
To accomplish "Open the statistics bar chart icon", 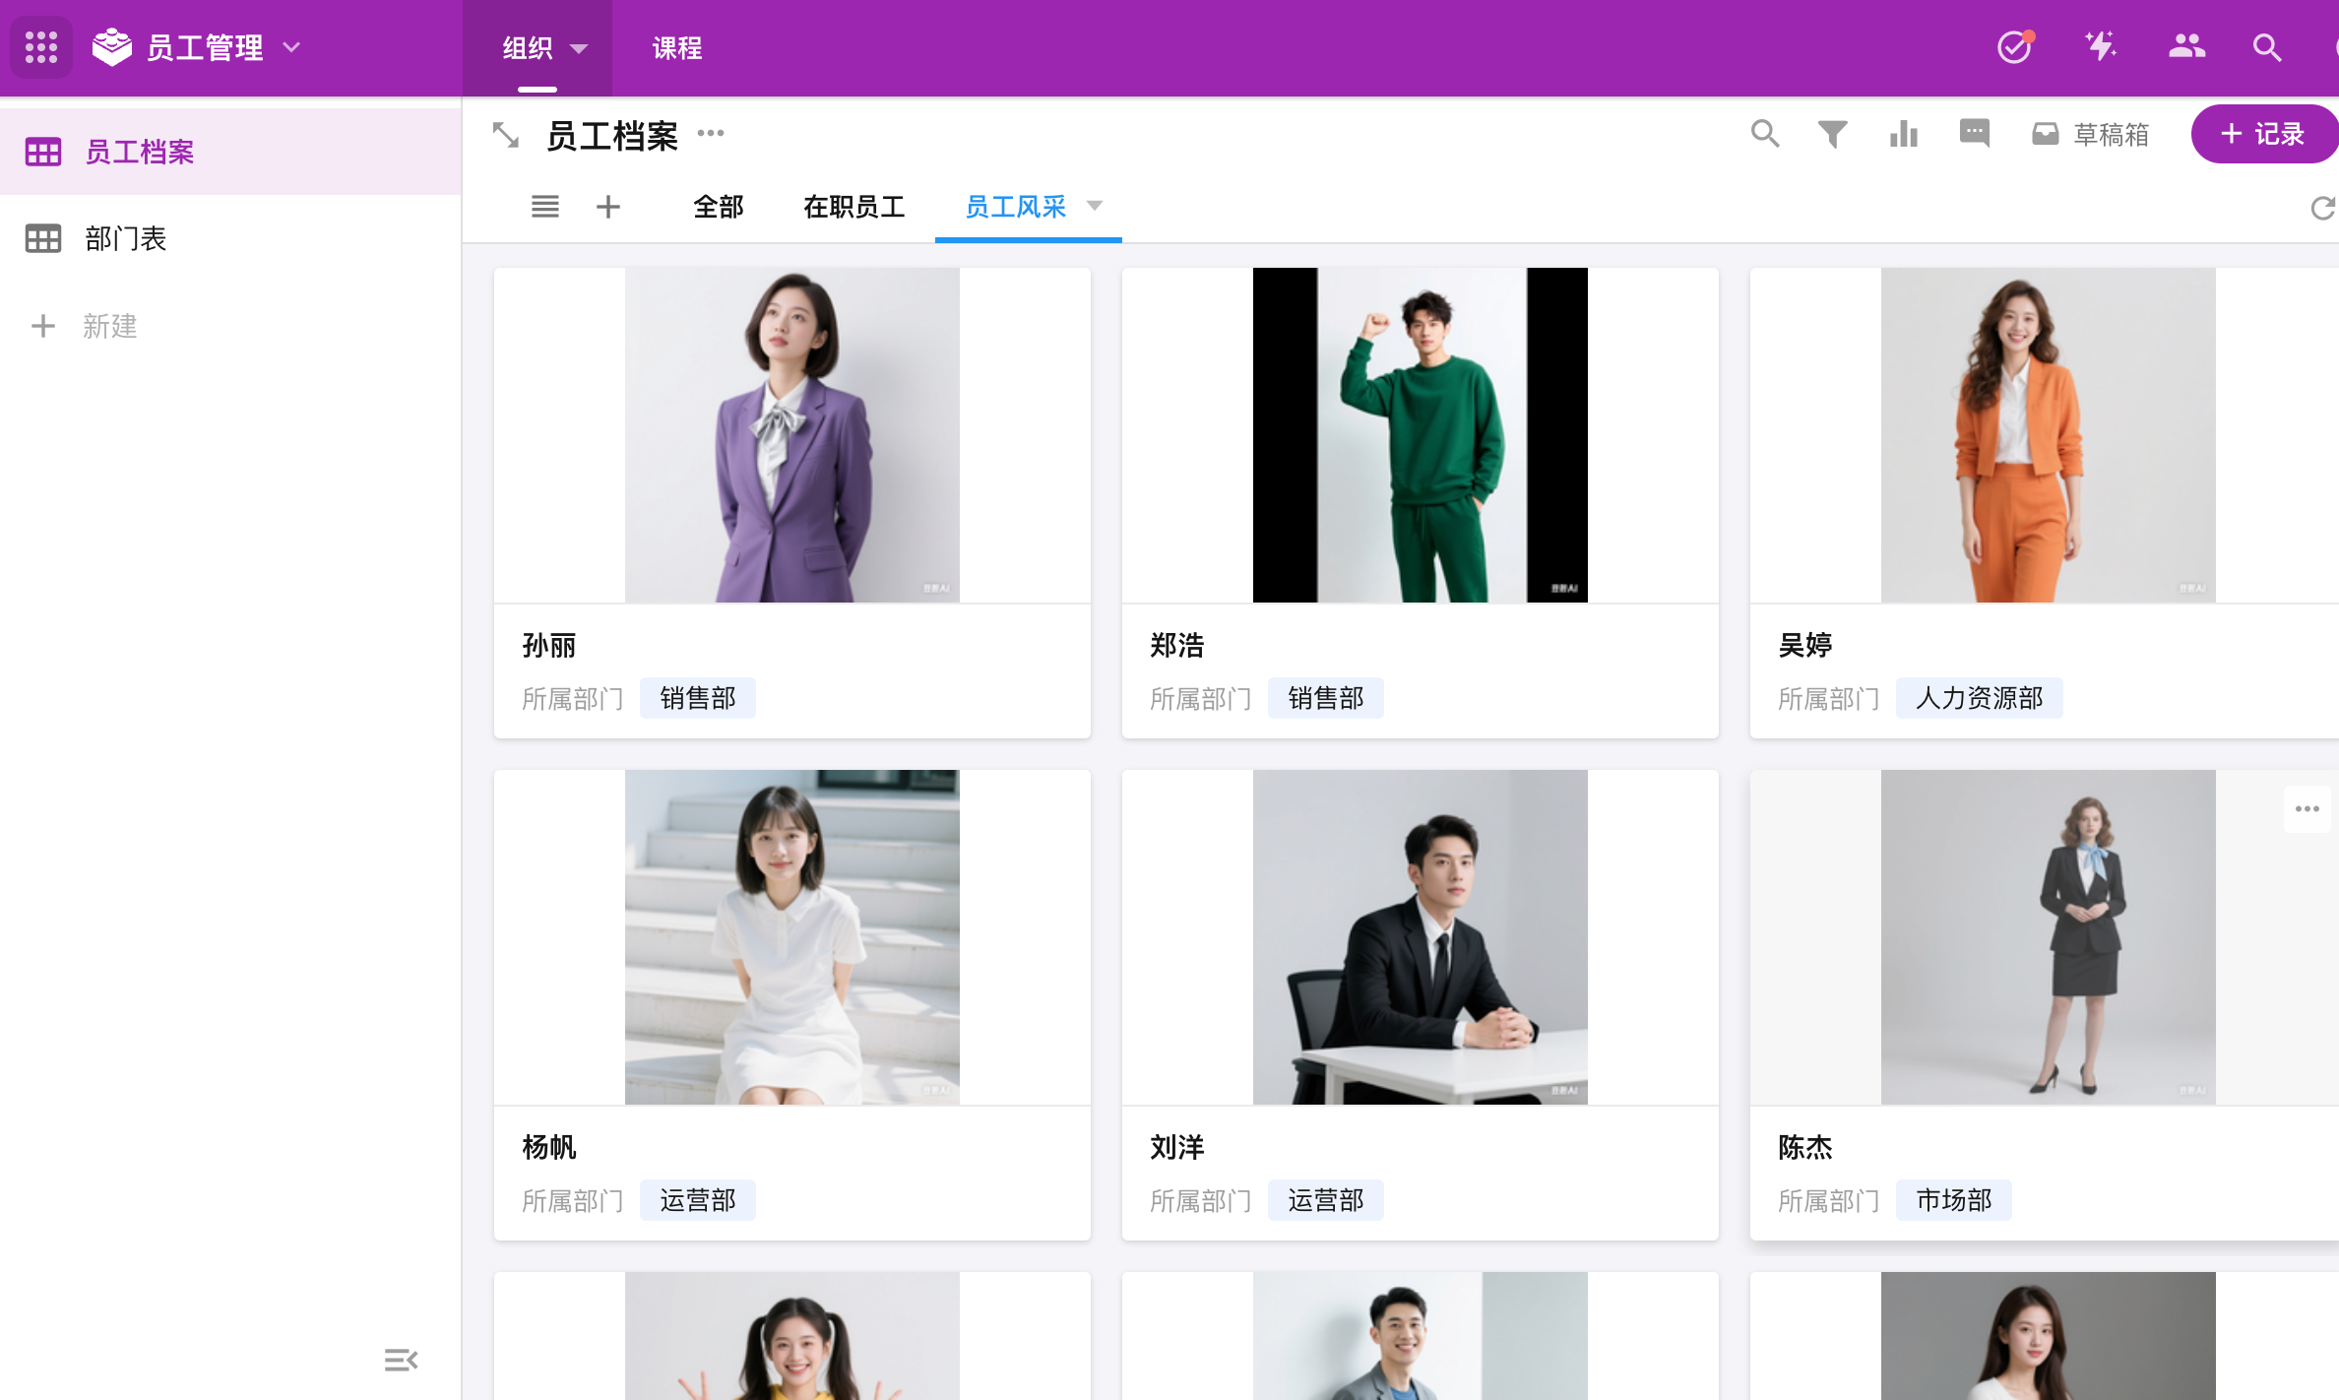I will [x=1904, y=134].
